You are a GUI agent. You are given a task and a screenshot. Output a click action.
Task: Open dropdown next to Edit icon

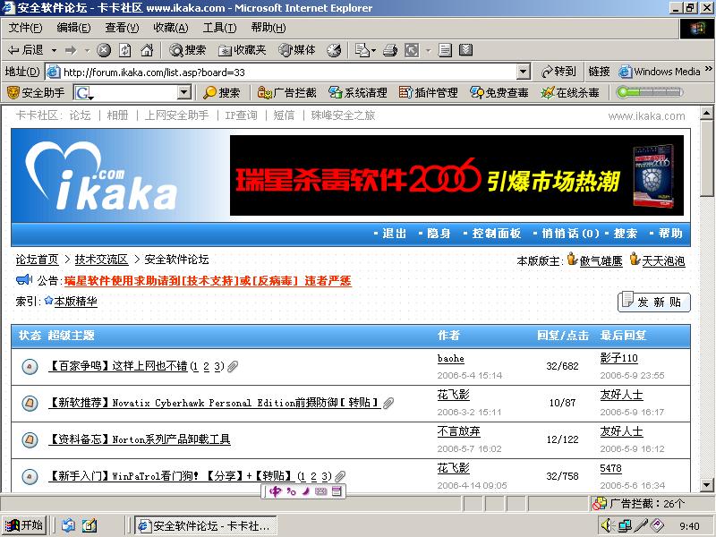pyautogui.click(x=429, y=50)
